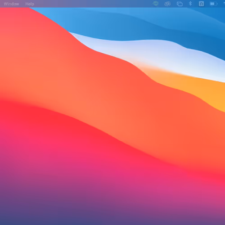Open the Wi-Fi icon at the menu bar edge
Viewport: 225px width, 225px height.
click(224, 4)
